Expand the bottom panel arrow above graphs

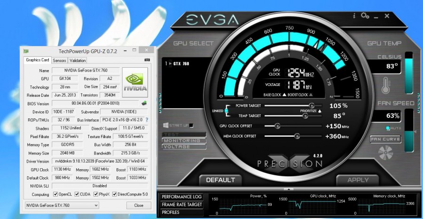tap(289, 189)
